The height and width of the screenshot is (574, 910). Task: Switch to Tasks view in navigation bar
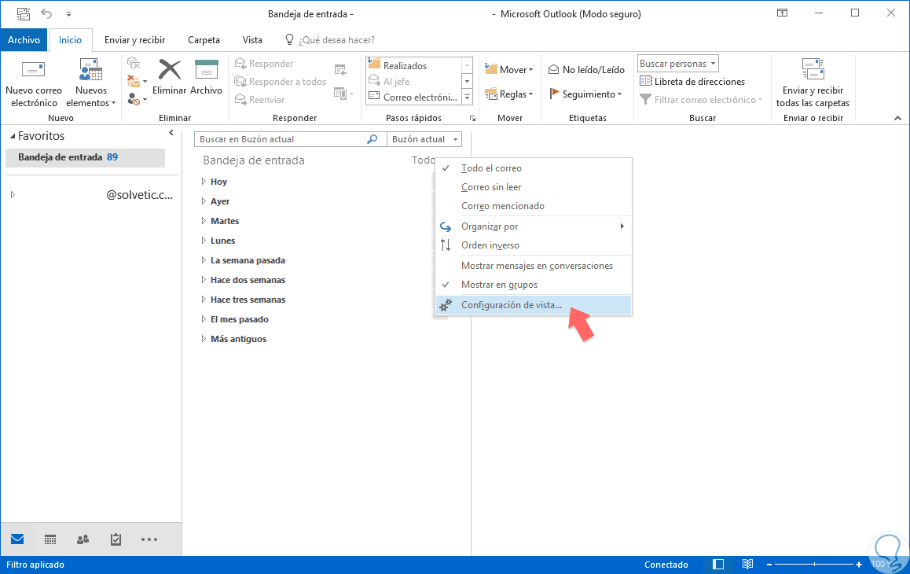(x=116, y=539)
